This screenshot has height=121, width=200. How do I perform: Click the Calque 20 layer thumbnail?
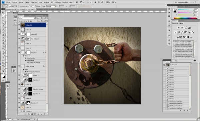(x=23, y=25)
